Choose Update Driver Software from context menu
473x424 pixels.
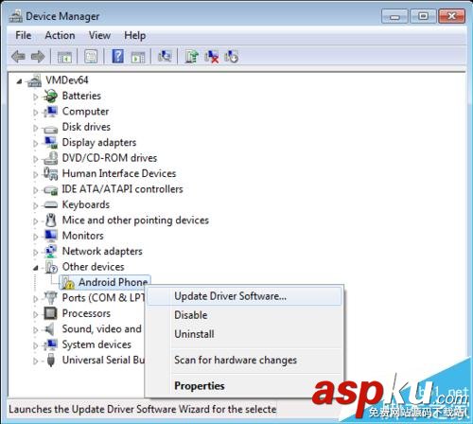tap(244, 296)
